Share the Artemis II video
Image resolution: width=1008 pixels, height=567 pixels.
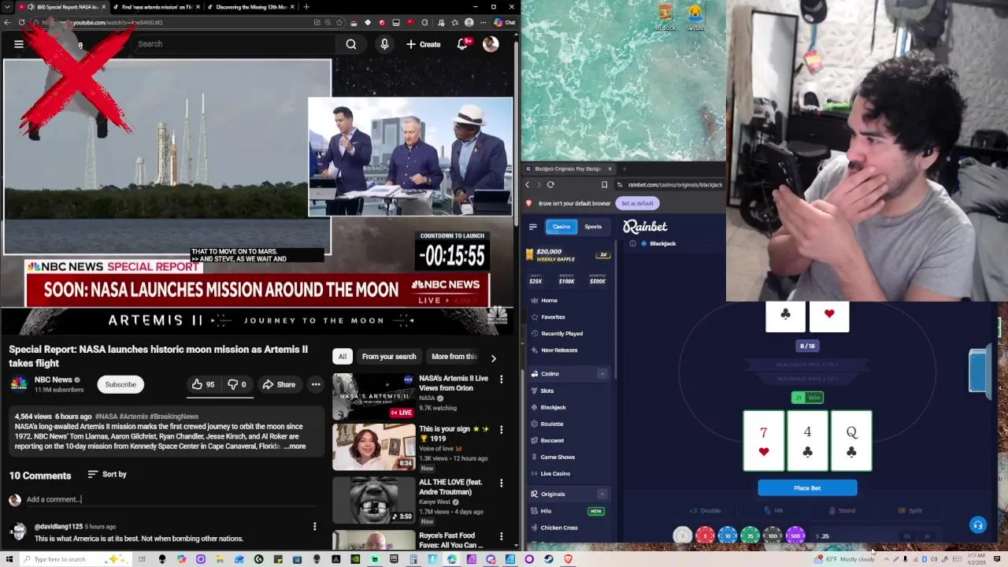click(279, 384)
